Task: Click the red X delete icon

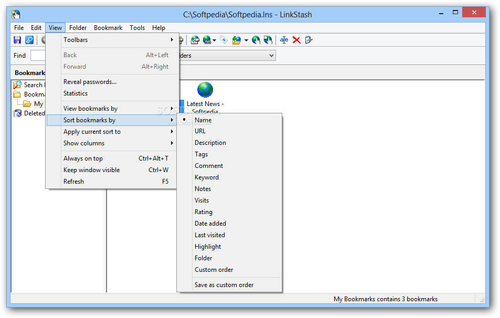Action: tap(296, 40)
